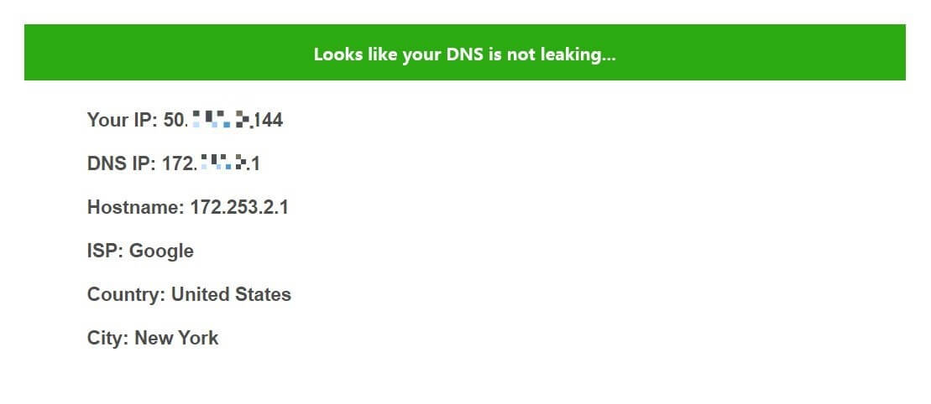Click the word "DNS" in the banner

point(460,55)
